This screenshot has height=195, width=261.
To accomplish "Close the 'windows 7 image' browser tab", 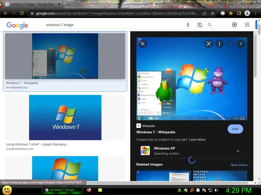I will (x=59, y=4).
